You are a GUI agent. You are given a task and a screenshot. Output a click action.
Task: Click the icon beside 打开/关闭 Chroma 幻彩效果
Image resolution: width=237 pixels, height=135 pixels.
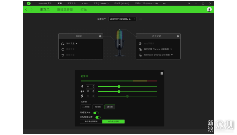(x=140, y=55)
